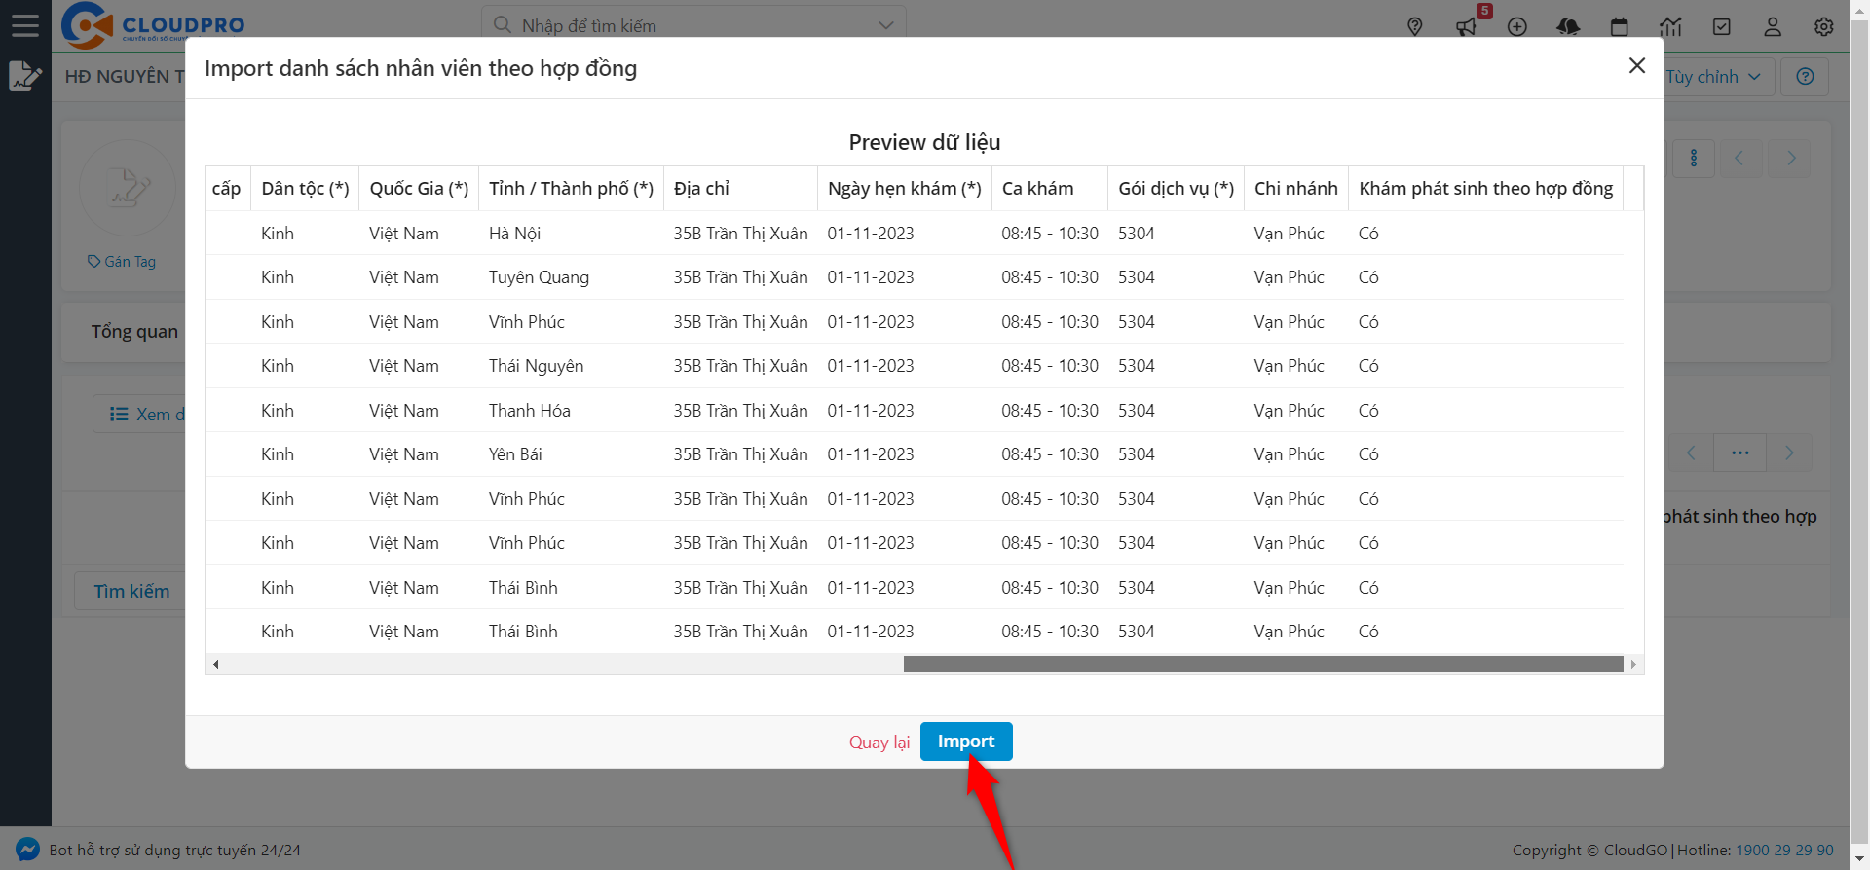
Task: Click the Chi nhánh column header
Action: (x=1295, y=189)
